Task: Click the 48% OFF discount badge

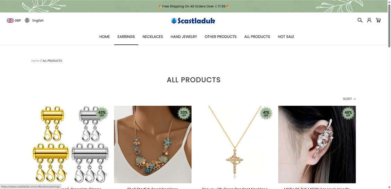Action: [x=348, y=113]
